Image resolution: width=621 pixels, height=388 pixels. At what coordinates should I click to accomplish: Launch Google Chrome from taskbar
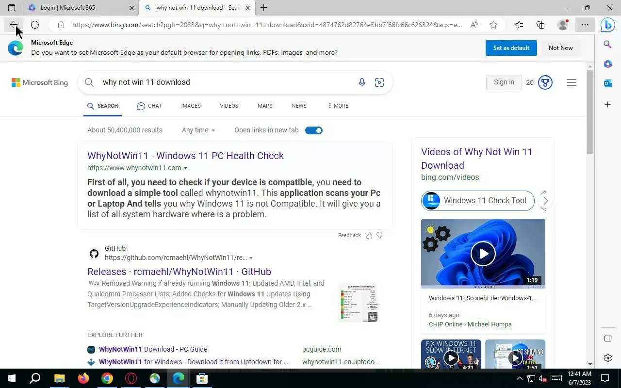click(107, 378)
